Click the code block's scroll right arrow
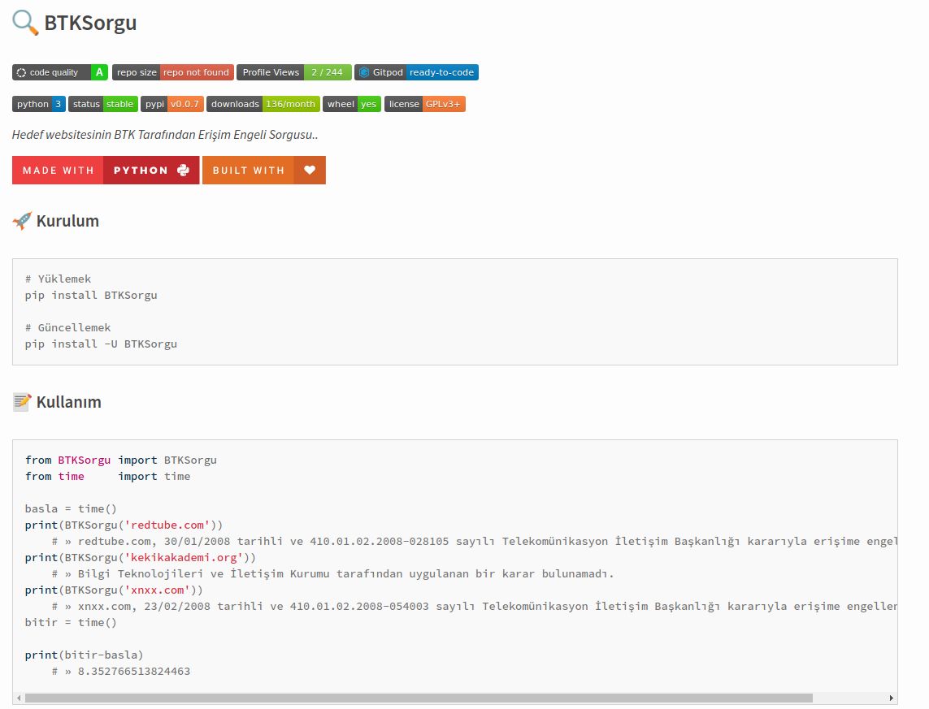Screen dimensions: 929x709 pyautogui.click(x=891, y=698)
